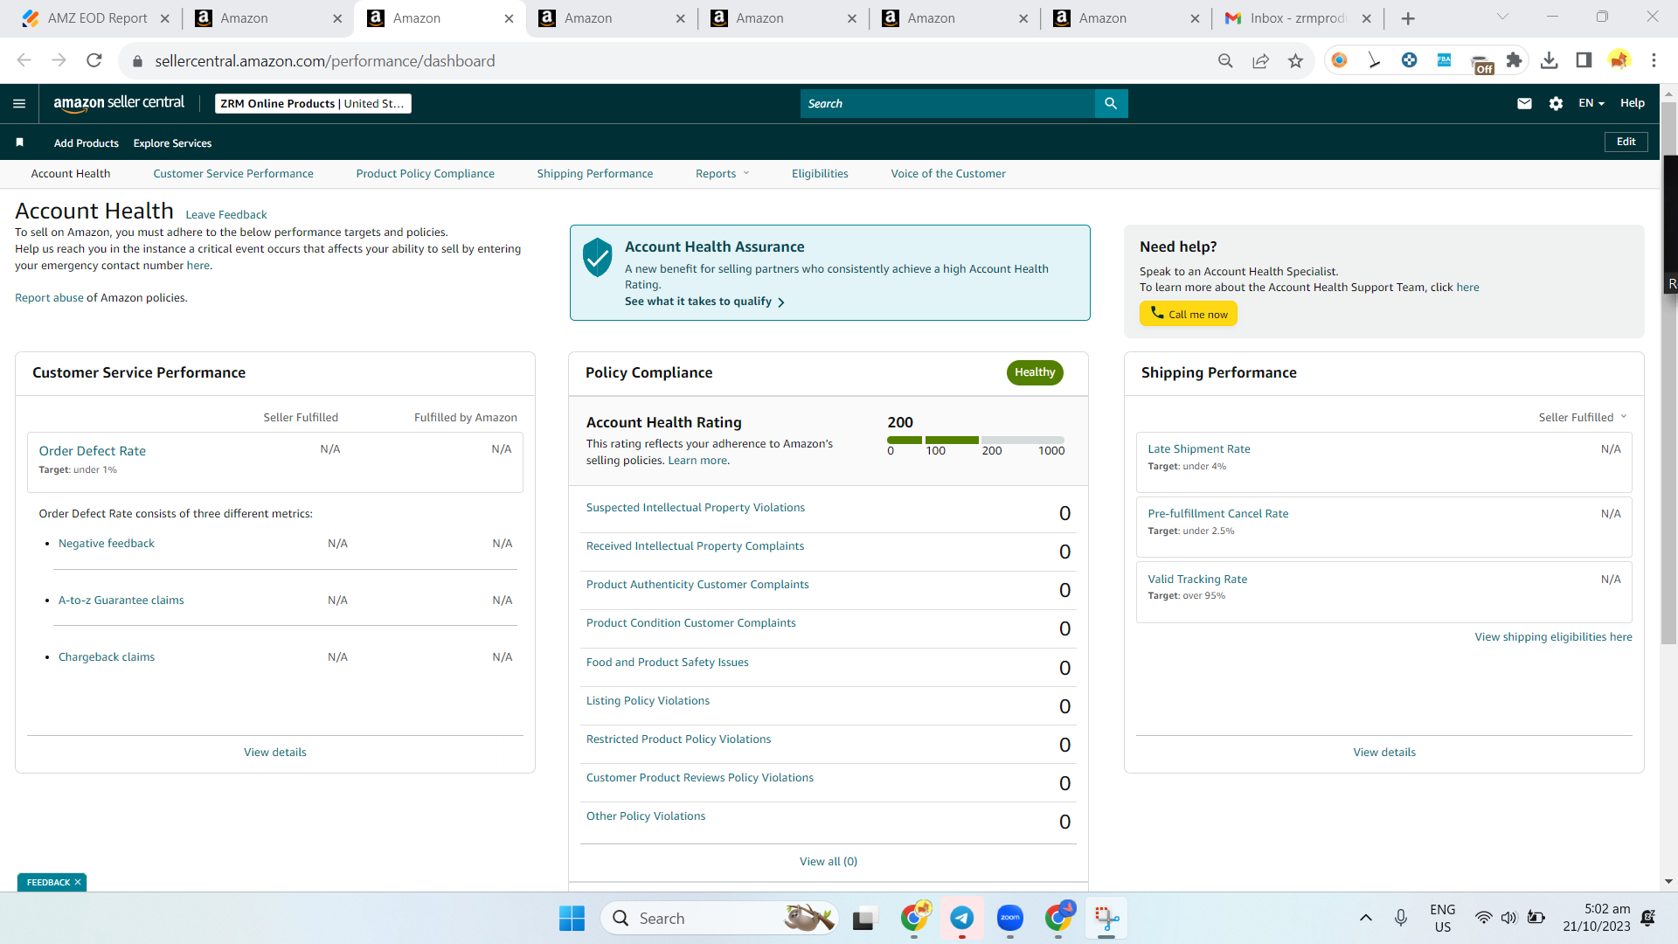
Task: Open the Order Defect Rate link
Action: pyautogui.click(x=93, y=450)
